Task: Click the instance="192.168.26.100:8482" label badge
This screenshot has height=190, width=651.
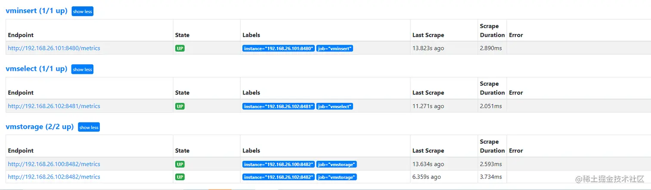Action: (x=278, y=164)
